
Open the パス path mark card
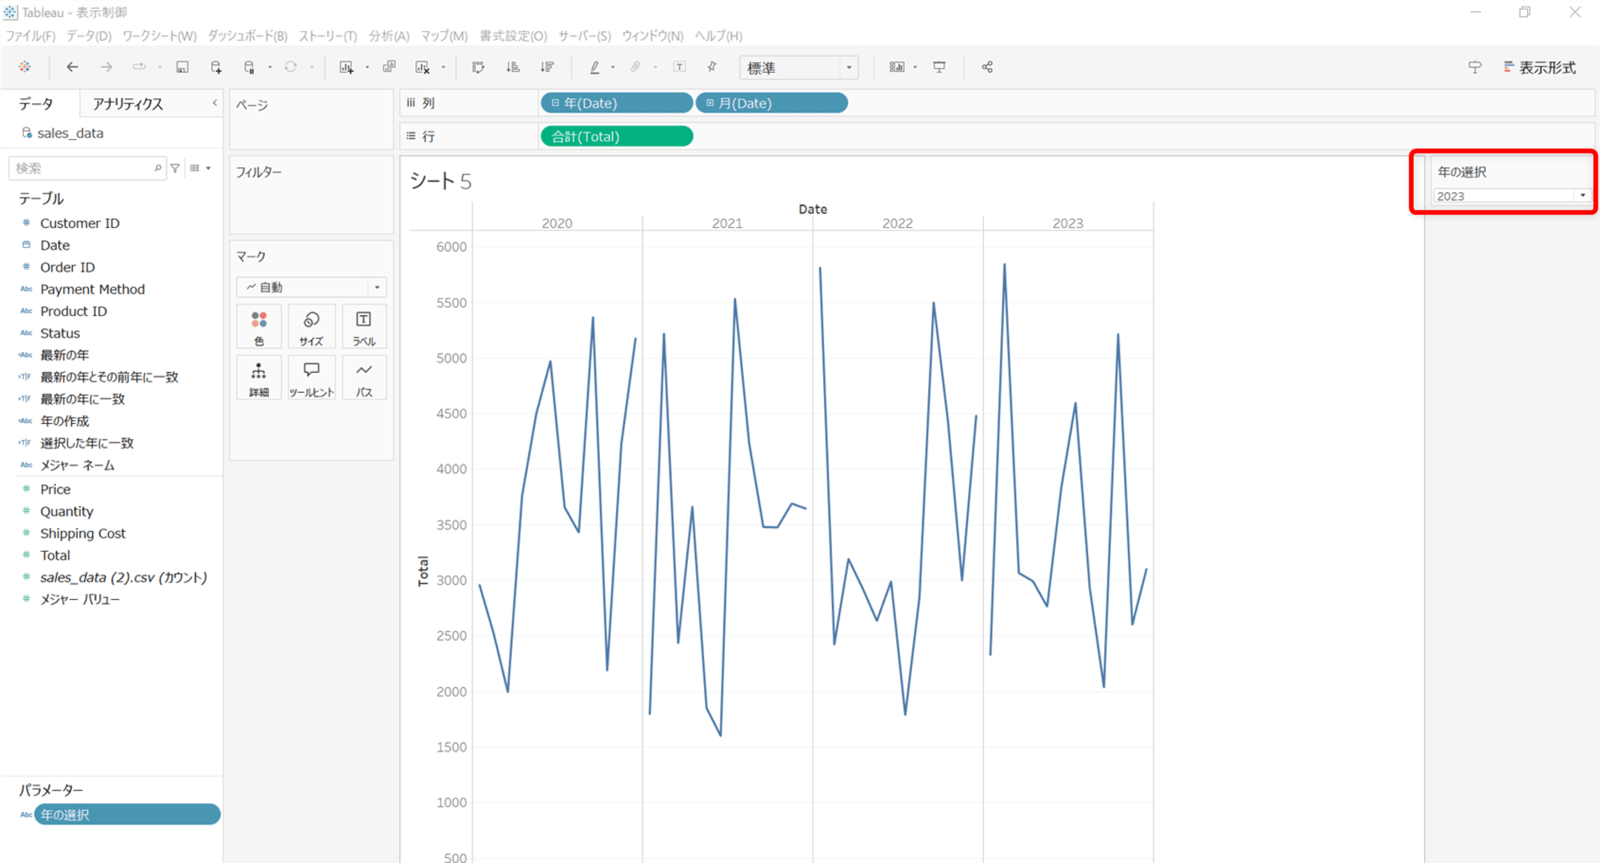click(x=364, y=378)
